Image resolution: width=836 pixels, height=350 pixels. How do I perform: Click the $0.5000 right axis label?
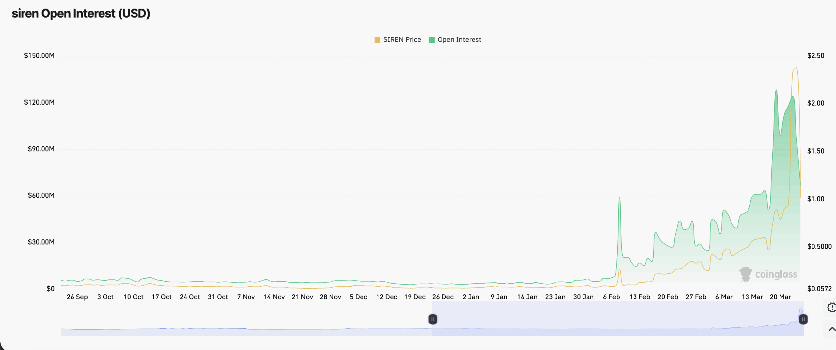coord(819,247)
